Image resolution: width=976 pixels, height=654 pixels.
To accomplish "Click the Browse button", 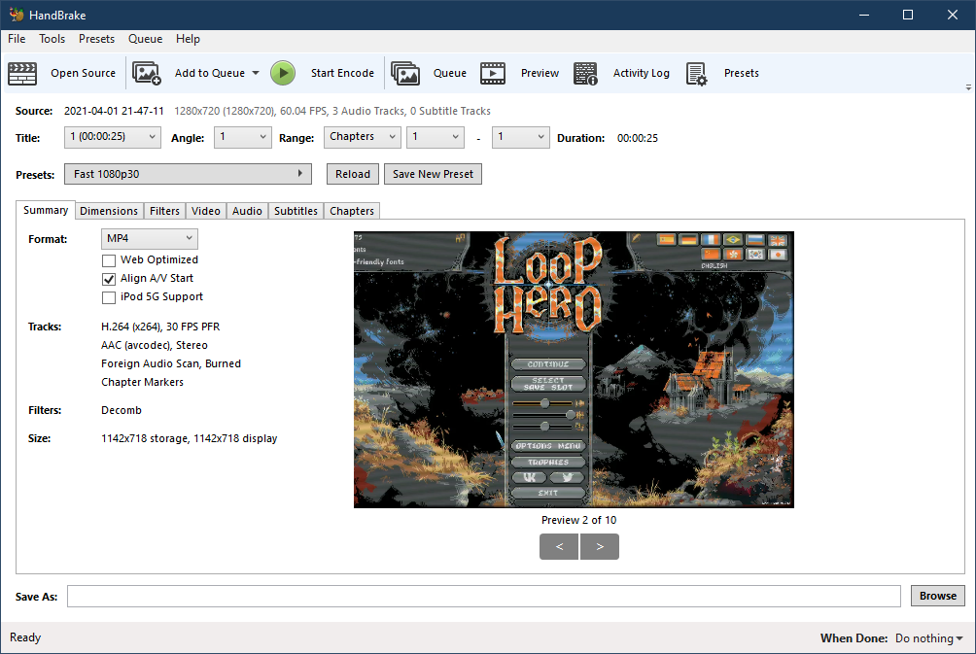I will 938,596.
